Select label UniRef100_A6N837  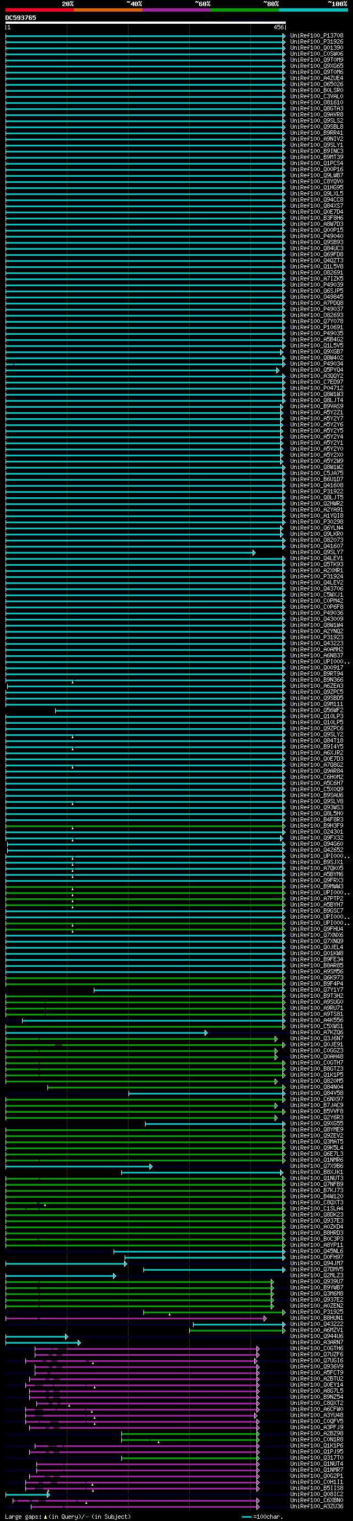point(317,655)
